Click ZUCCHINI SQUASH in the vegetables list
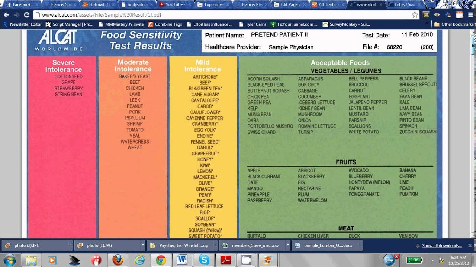This screenshot has height=267, width=476. (418, 132)
